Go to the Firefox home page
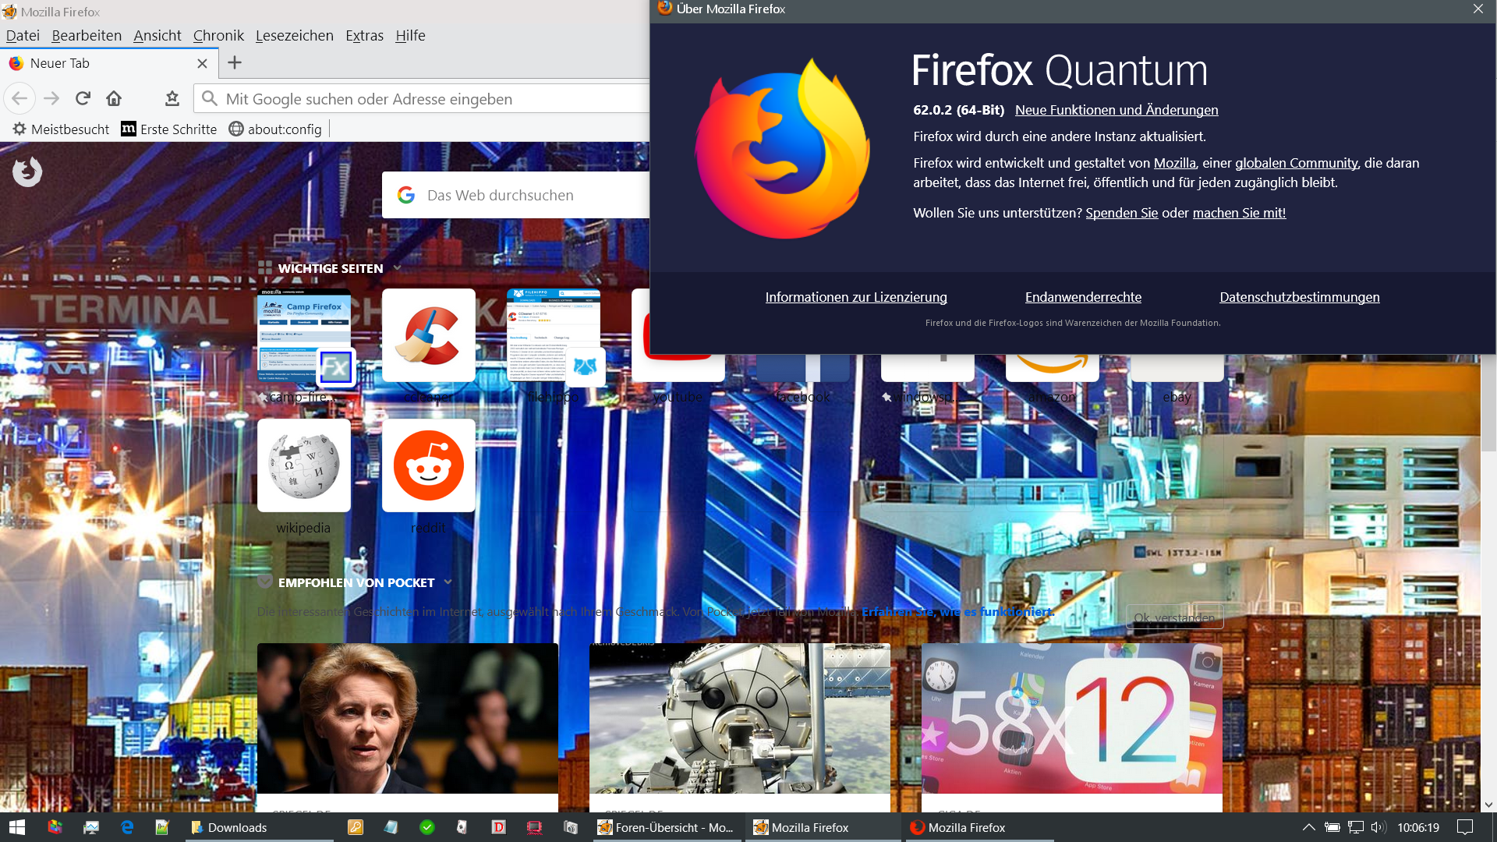 click(x=114, y=98)
